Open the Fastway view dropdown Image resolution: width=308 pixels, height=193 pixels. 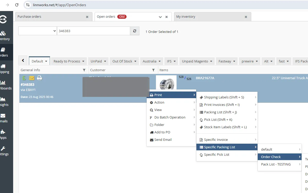tap(234, 61)
